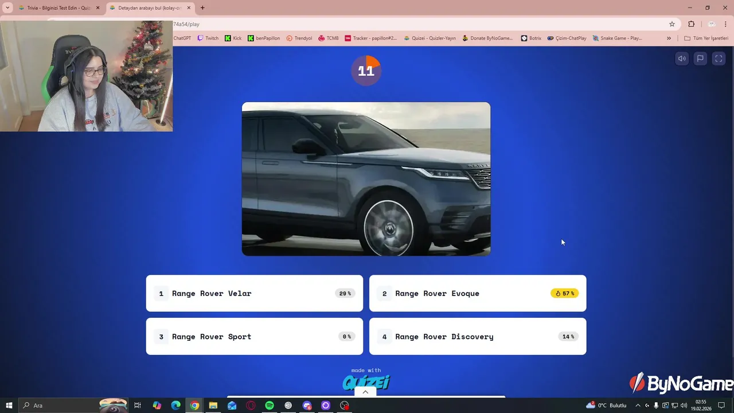Expand the bottom panel arrow under Quizei logo
734x413 pixels.
(365, 392)
